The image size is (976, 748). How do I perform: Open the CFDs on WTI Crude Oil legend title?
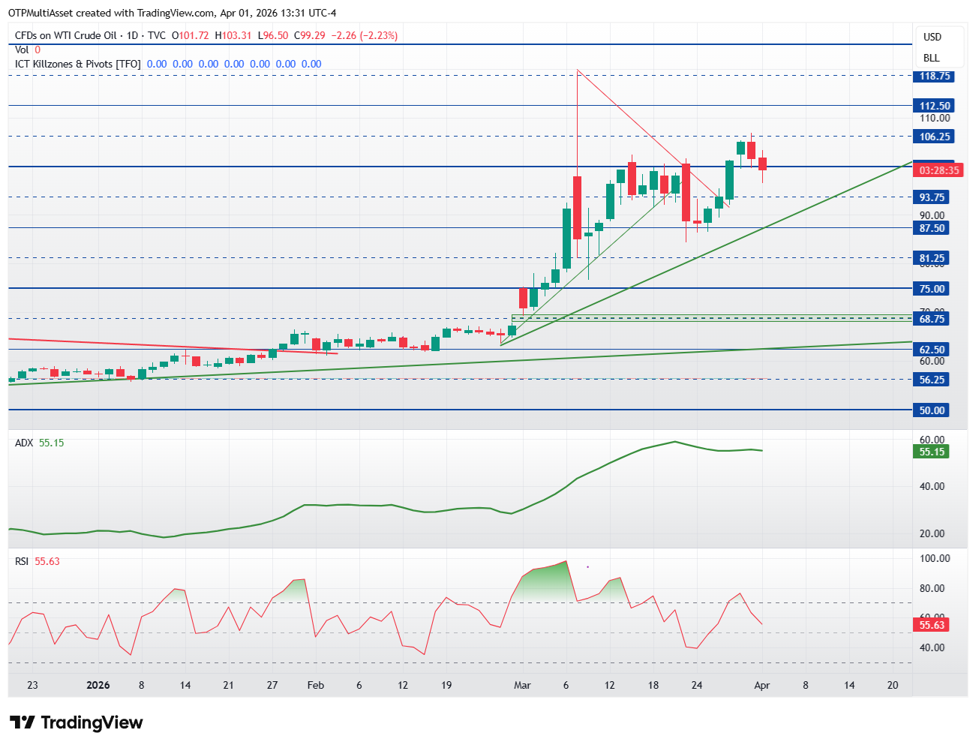point(66,35)
